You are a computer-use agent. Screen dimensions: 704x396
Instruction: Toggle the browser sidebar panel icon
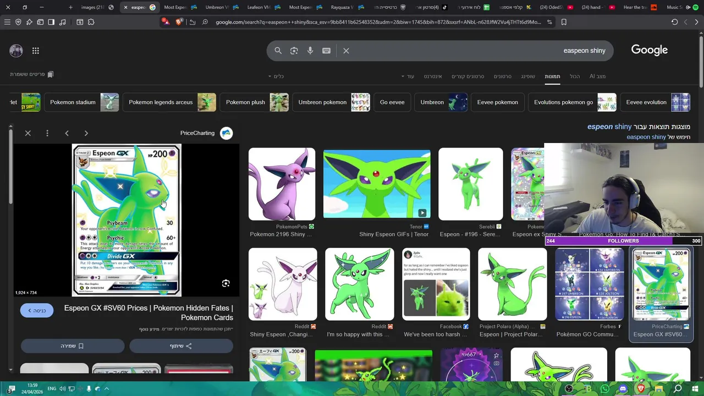pyautogui.click(x=51, y=22)
